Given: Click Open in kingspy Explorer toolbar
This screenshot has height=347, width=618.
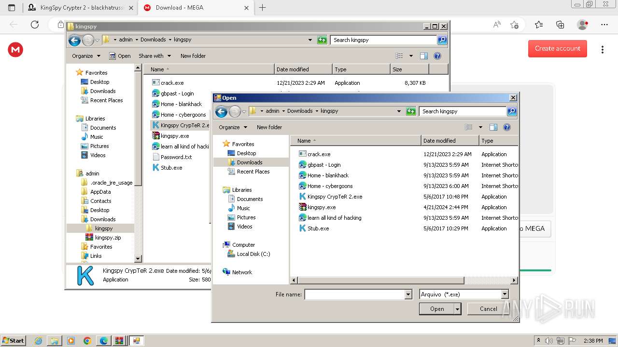Looking at the screenshot, I should 120,56.
